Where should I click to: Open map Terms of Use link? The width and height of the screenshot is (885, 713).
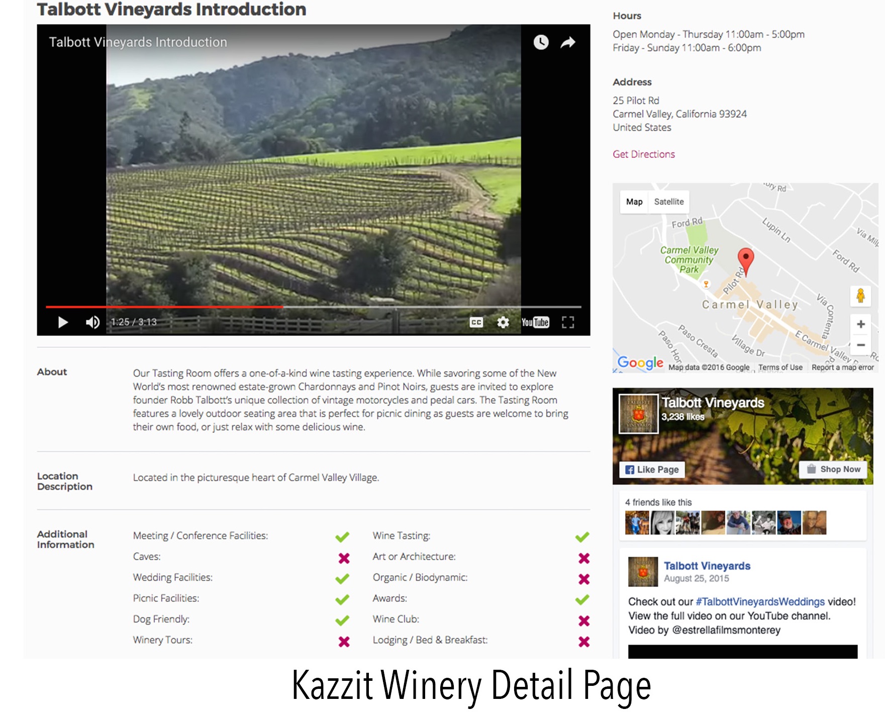[x=780, y=368]
